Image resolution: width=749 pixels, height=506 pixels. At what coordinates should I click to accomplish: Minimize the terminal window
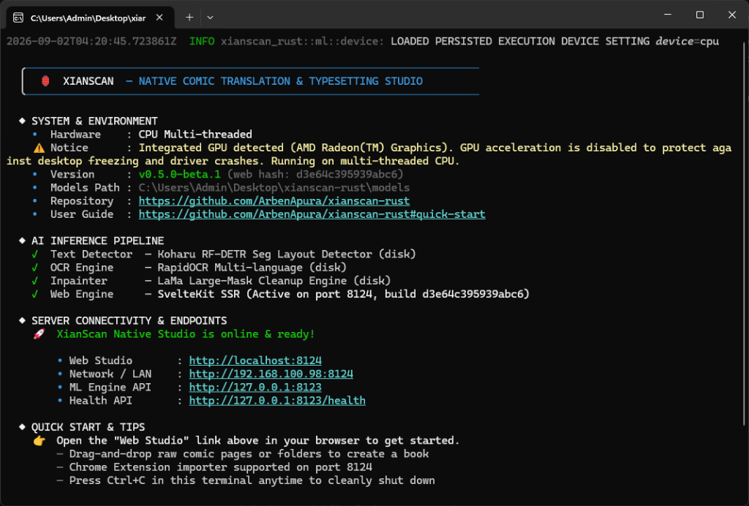pyautogui.click(x=668, y=15)
